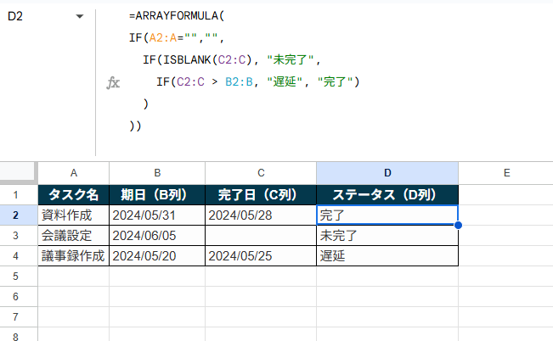Select row 5 header

click(15, 277)
